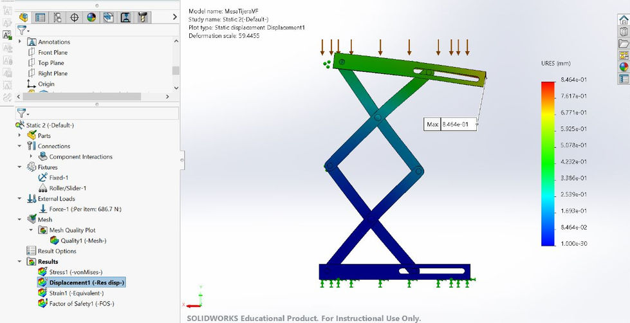Select the hourglass-icon manager tab

tap(125, 17)
